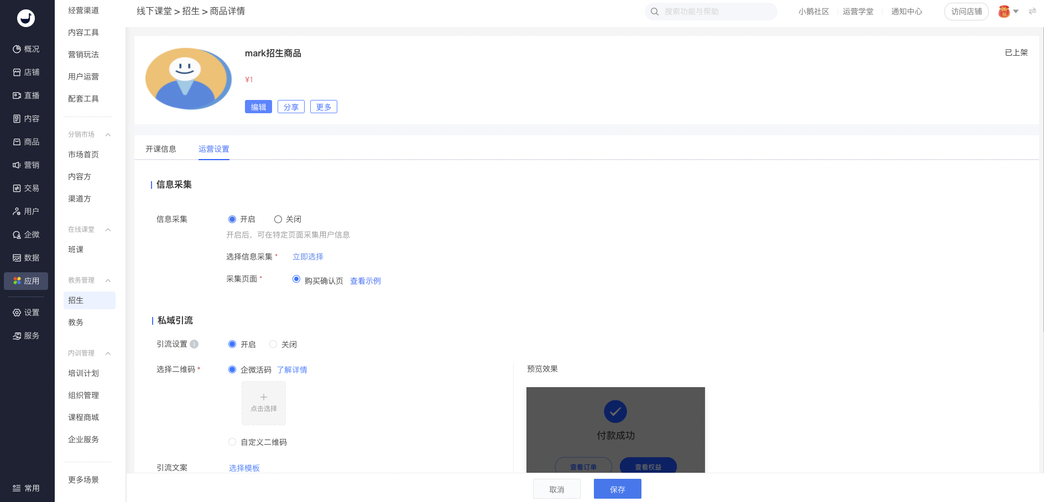Open the 营销 marketing megaphone icon

(x=17, y=165)
